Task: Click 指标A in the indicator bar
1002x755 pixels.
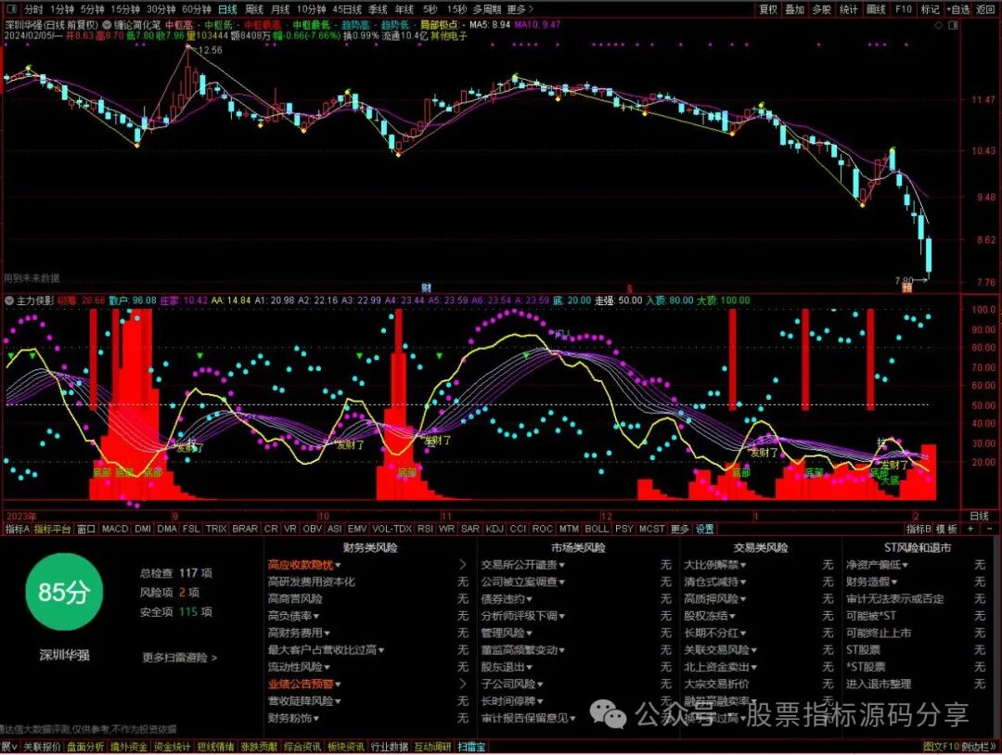Action: tap(18, 529)
